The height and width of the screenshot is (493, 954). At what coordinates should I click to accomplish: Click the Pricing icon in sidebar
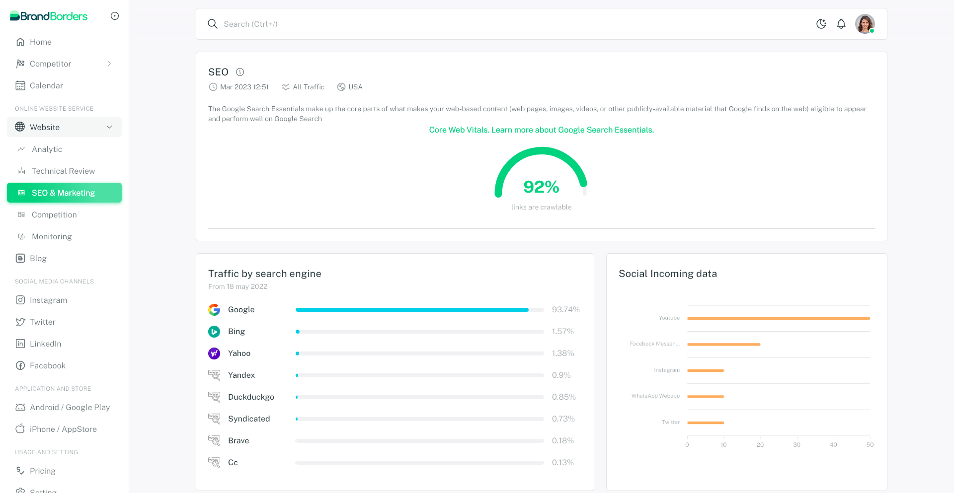(x=20, y=471)
